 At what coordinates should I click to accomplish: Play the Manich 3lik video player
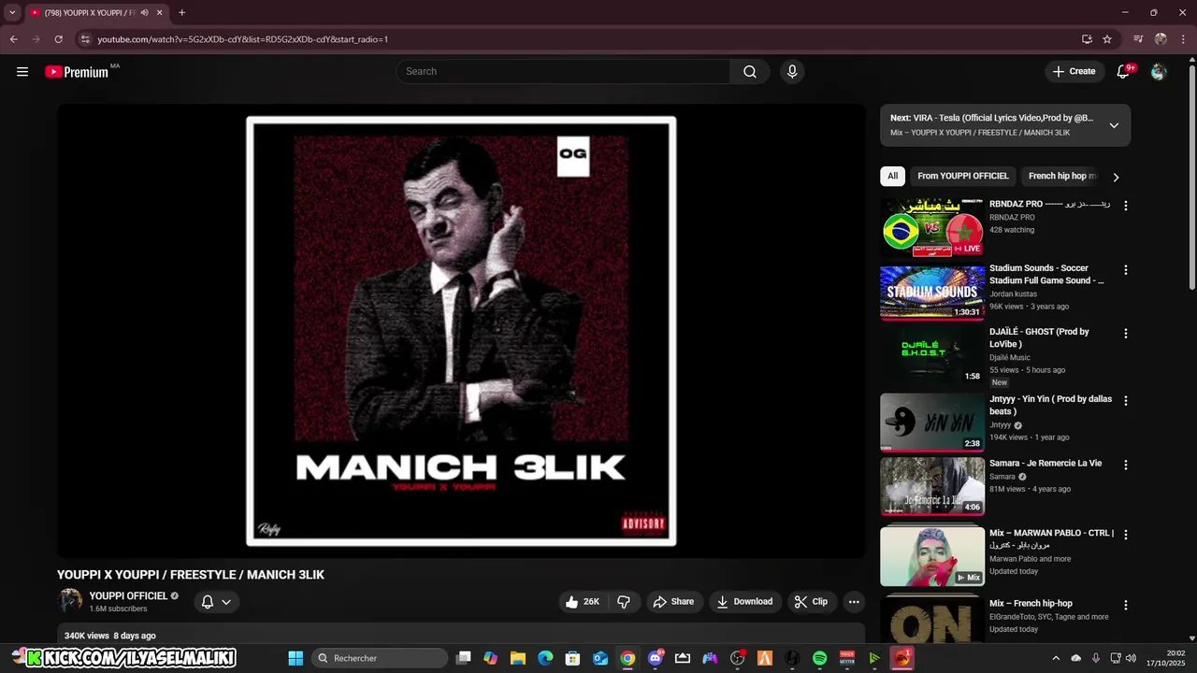[x=461, y=331]
